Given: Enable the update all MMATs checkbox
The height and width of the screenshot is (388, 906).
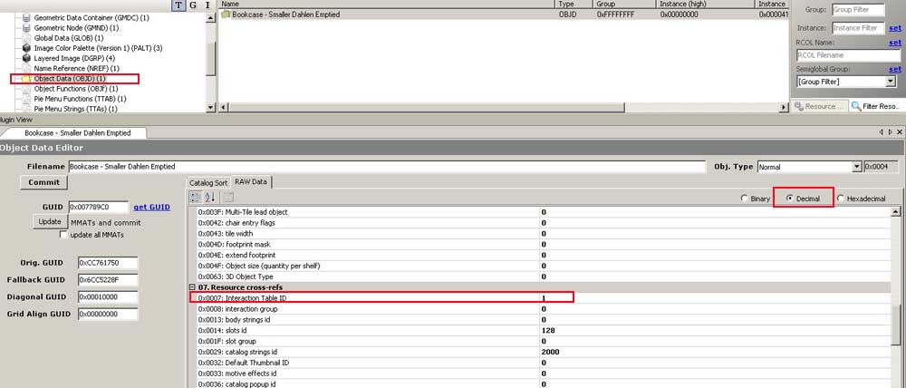Looking at the screenshot, I should [63, 235].
